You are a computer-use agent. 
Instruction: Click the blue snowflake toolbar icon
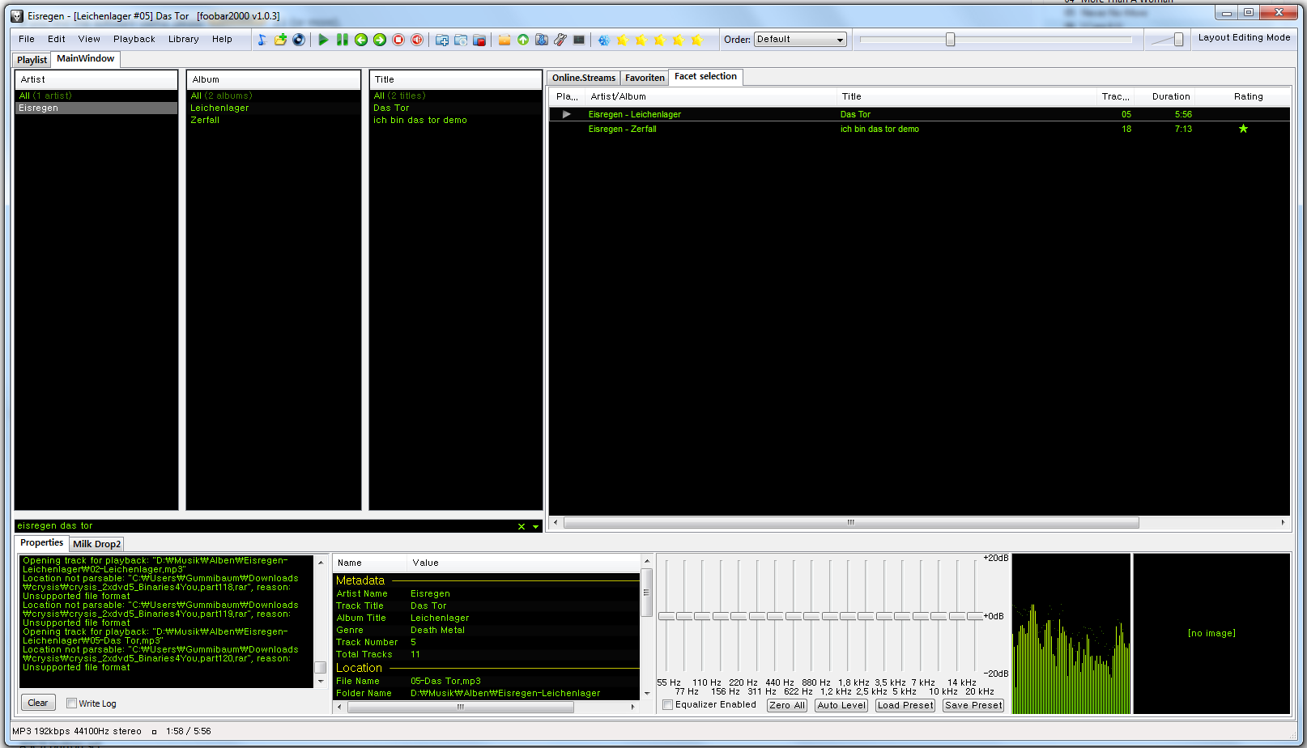(604, 40)
